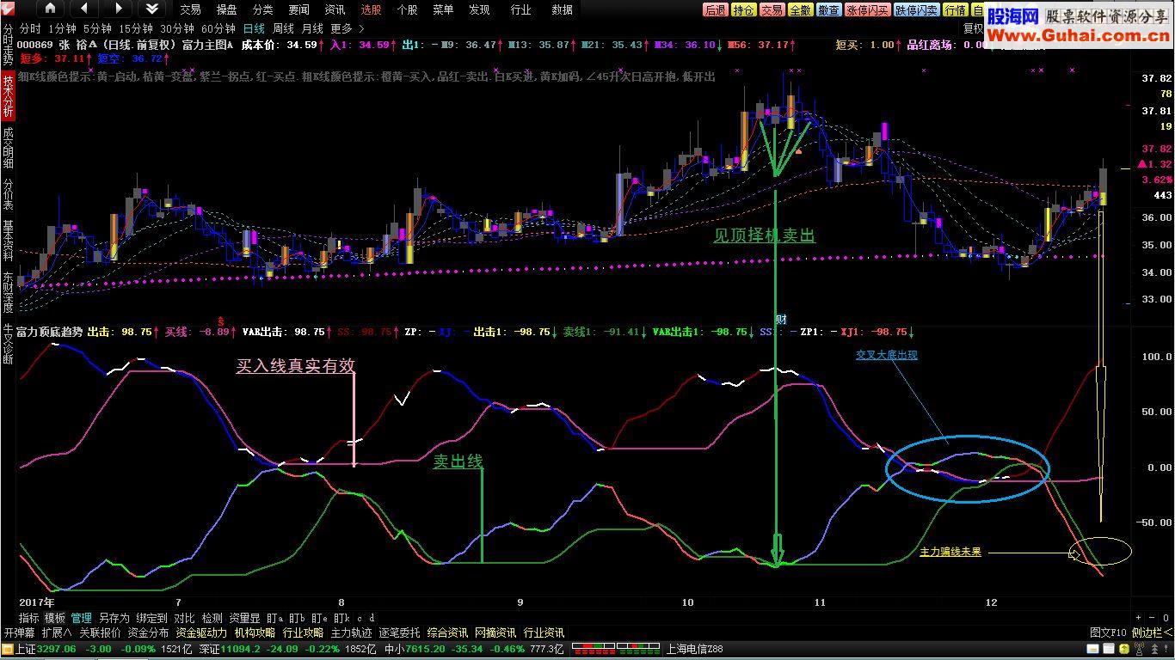
Task: Expand 扩展 panel toggle
Action: [x=57, y=632]
